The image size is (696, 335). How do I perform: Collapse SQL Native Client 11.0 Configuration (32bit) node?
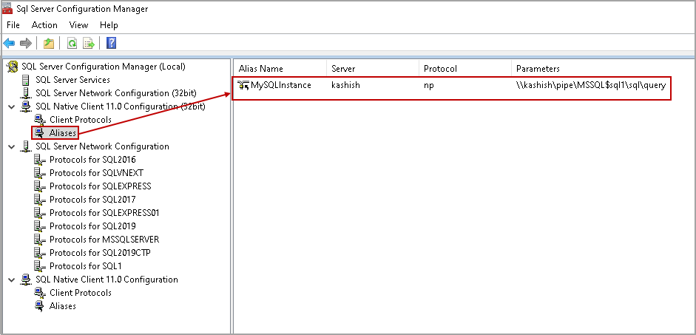[12, 107]
